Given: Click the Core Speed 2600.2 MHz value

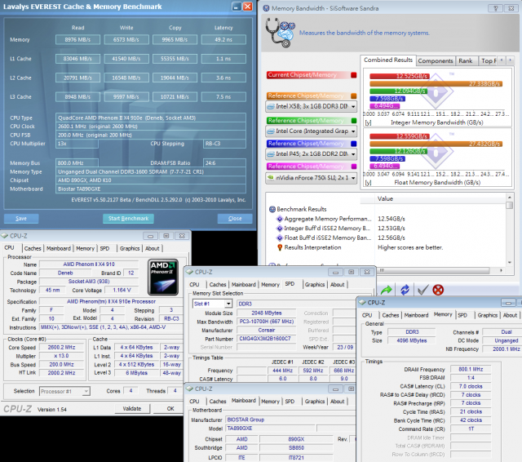Looking at the screenshot, I should point(61,347).
